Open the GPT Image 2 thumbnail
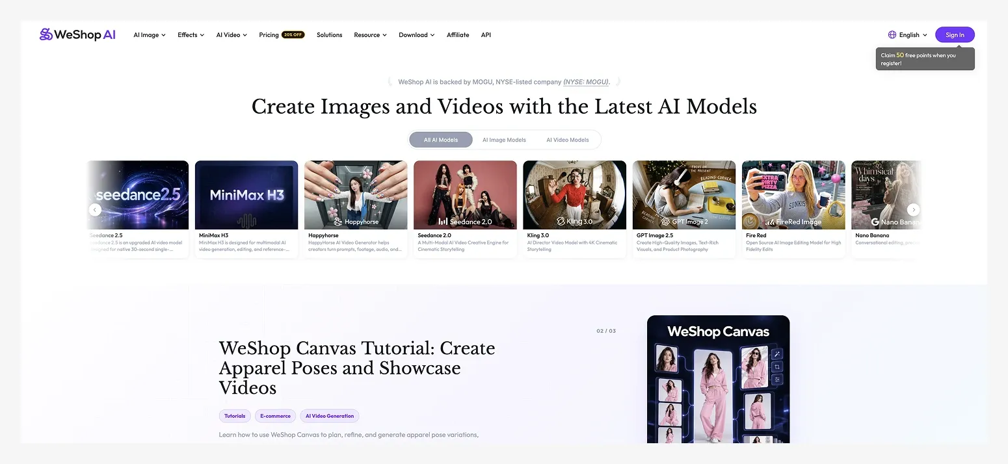The image size is (1008, 464). tap(684, 195)
